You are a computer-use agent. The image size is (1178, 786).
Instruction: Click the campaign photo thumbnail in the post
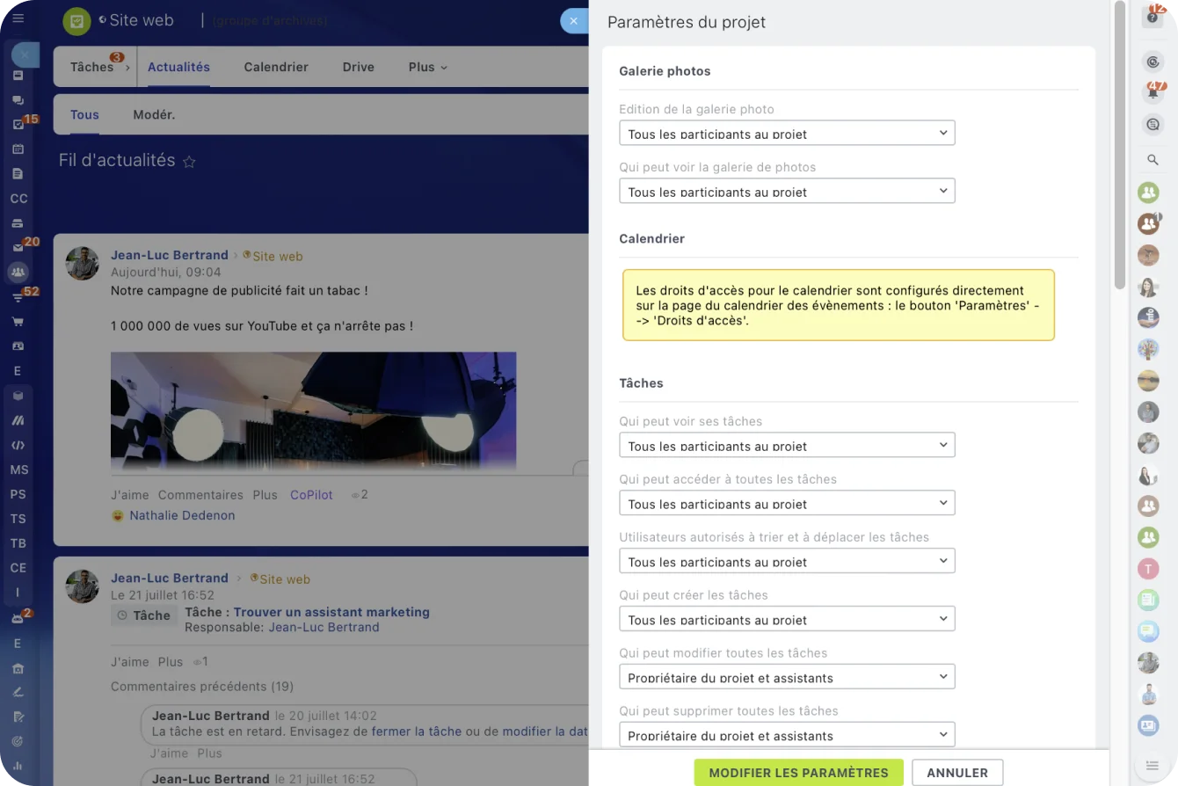pyautogui.click(x=313, y=411)
